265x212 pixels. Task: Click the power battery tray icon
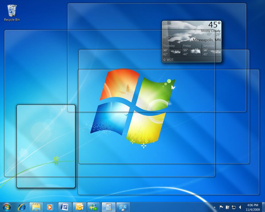(228, 207)
